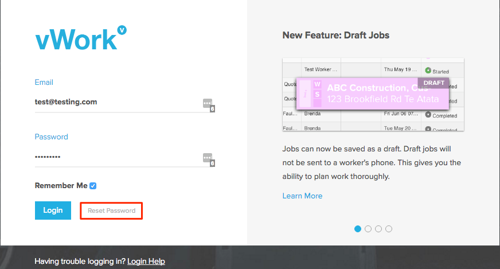500x269 pixels.
Task: Click into the Email input field
Action: coord(124,103)
